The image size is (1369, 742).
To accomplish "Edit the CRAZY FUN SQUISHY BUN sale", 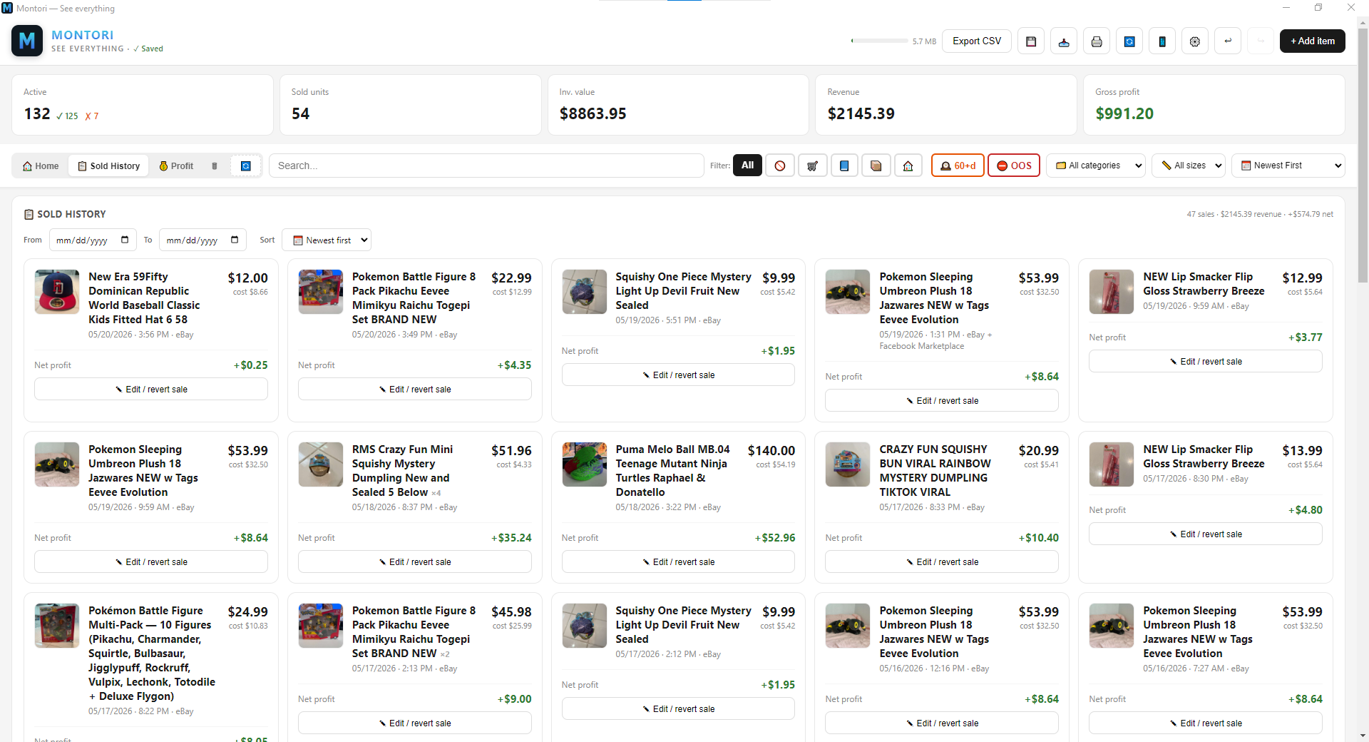I will 942,562.
